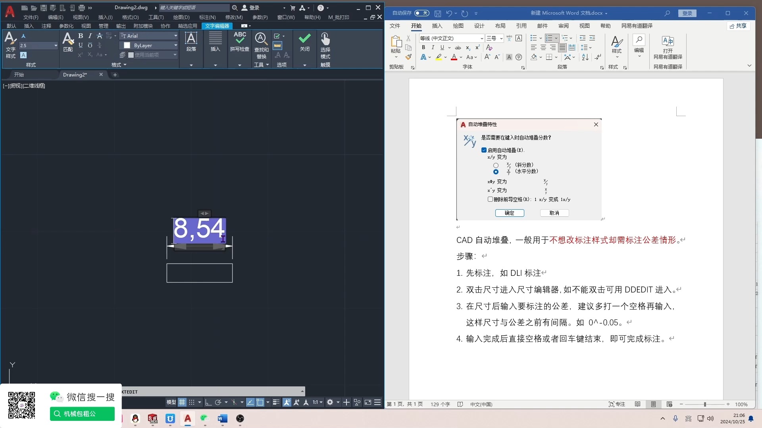
Task: Switch to the Drawing2 file tab
Action: click(75, 75)
